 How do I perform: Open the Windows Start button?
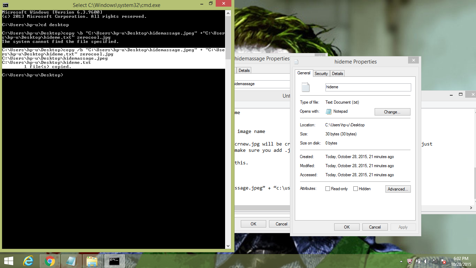(x=8, y=261)
